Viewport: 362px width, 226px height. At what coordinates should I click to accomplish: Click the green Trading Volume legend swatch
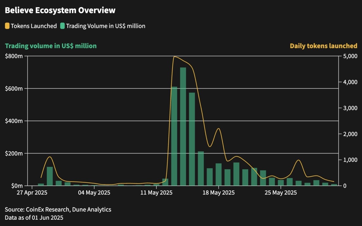(x=62, y=26)
